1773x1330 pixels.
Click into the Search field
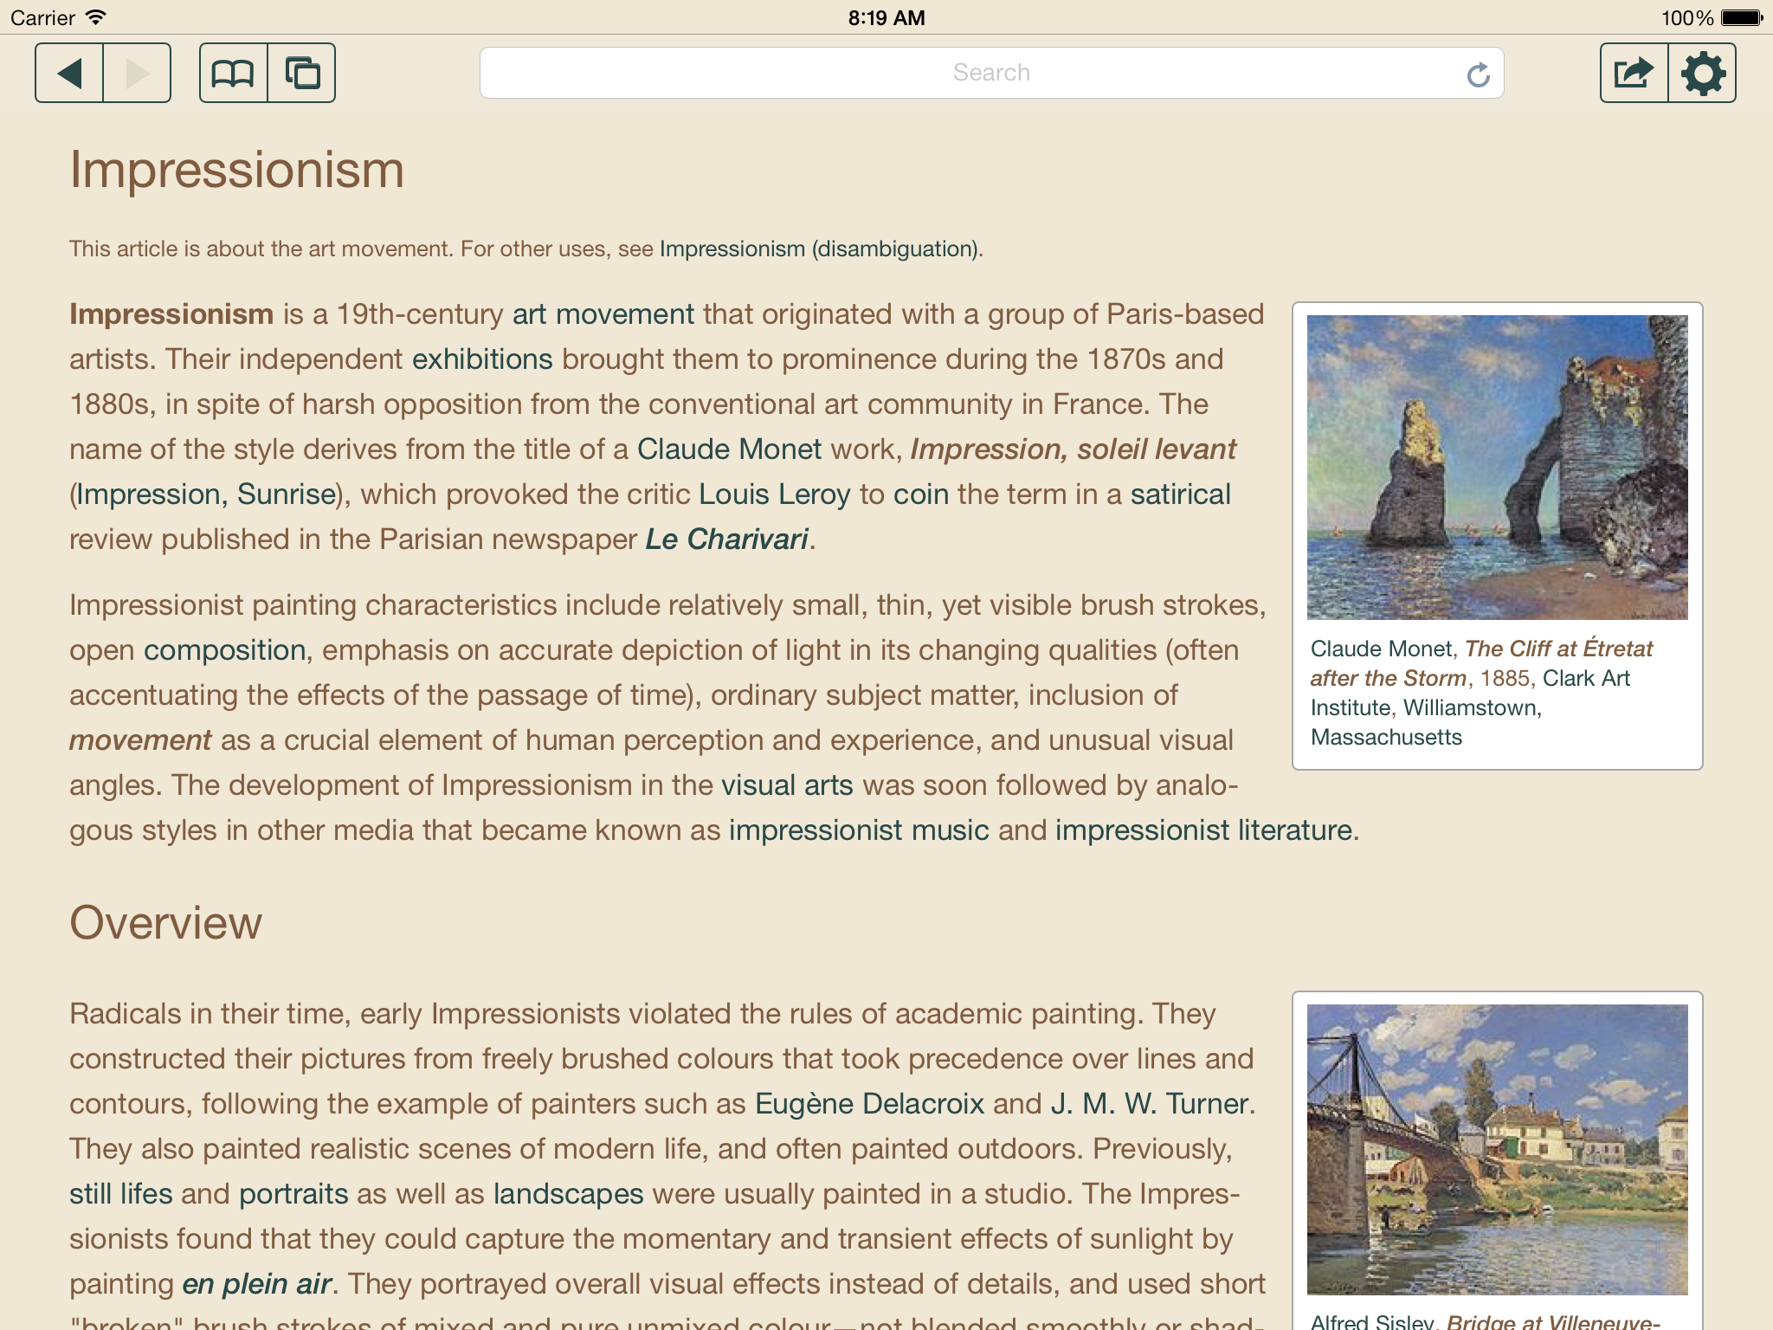[x=991, y=73]
